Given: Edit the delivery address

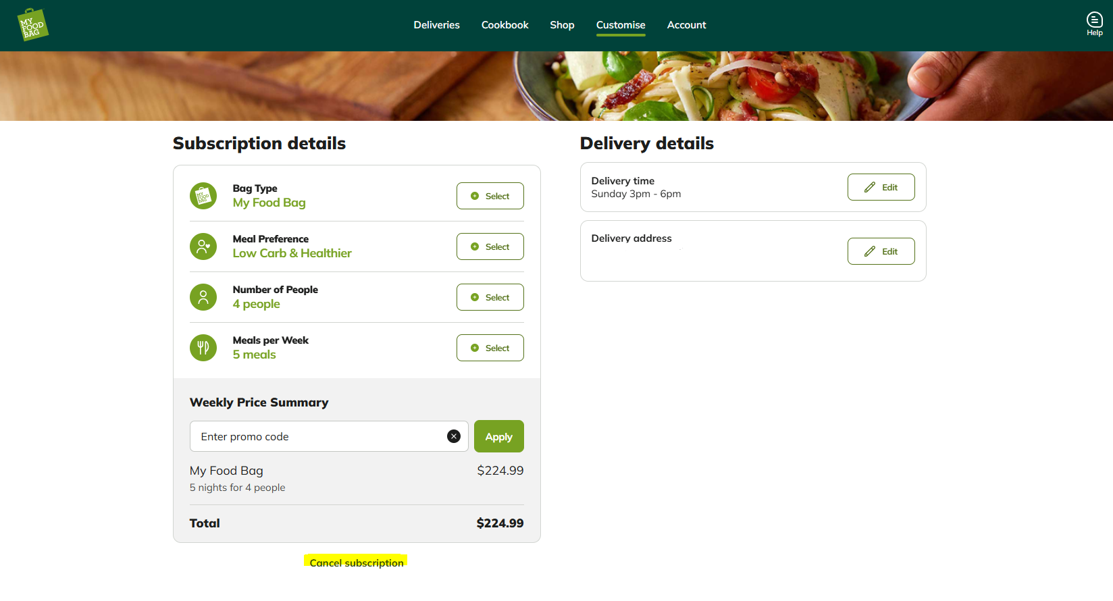Looking at the screenshot, I should click(881, 251).
